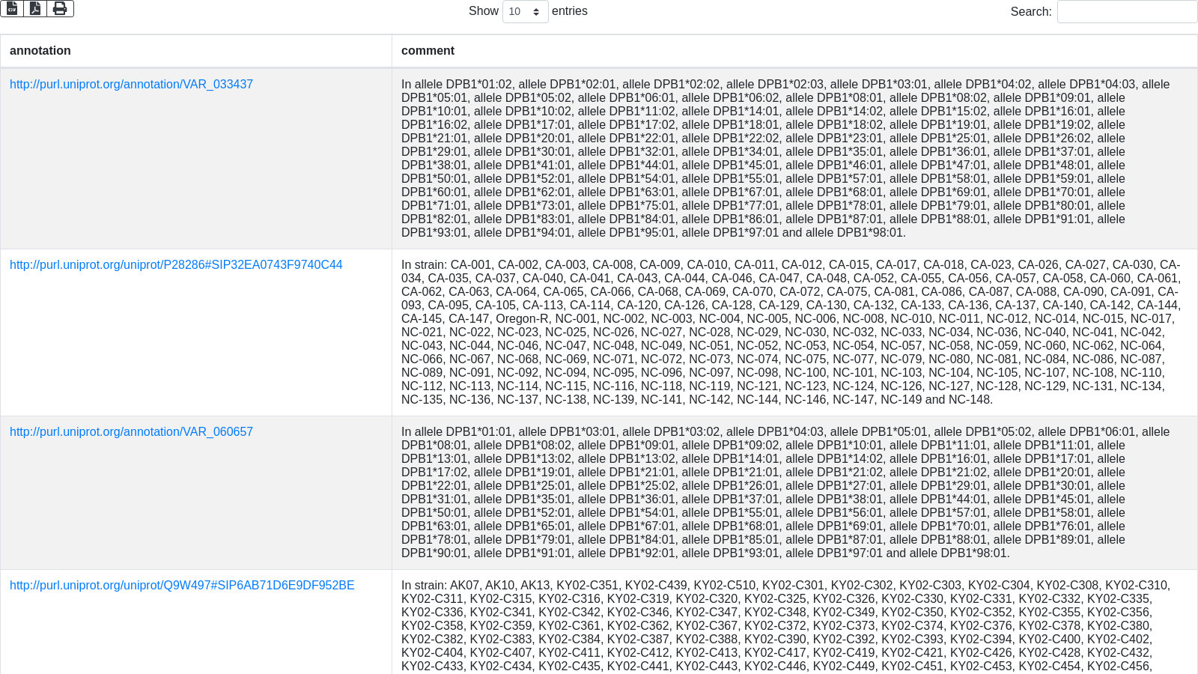Open the Q9W497 uniprot link
Screen dimensions: 1198x674
tap(182, 586)
